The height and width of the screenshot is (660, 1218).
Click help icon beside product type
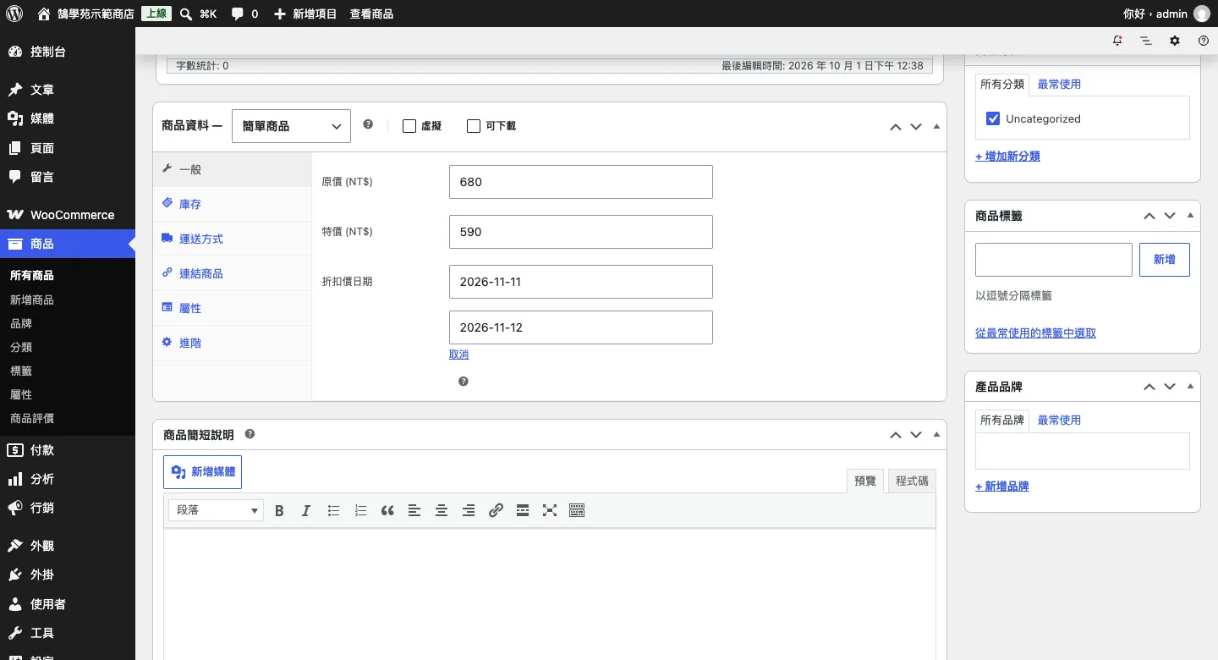pos(368,124)
